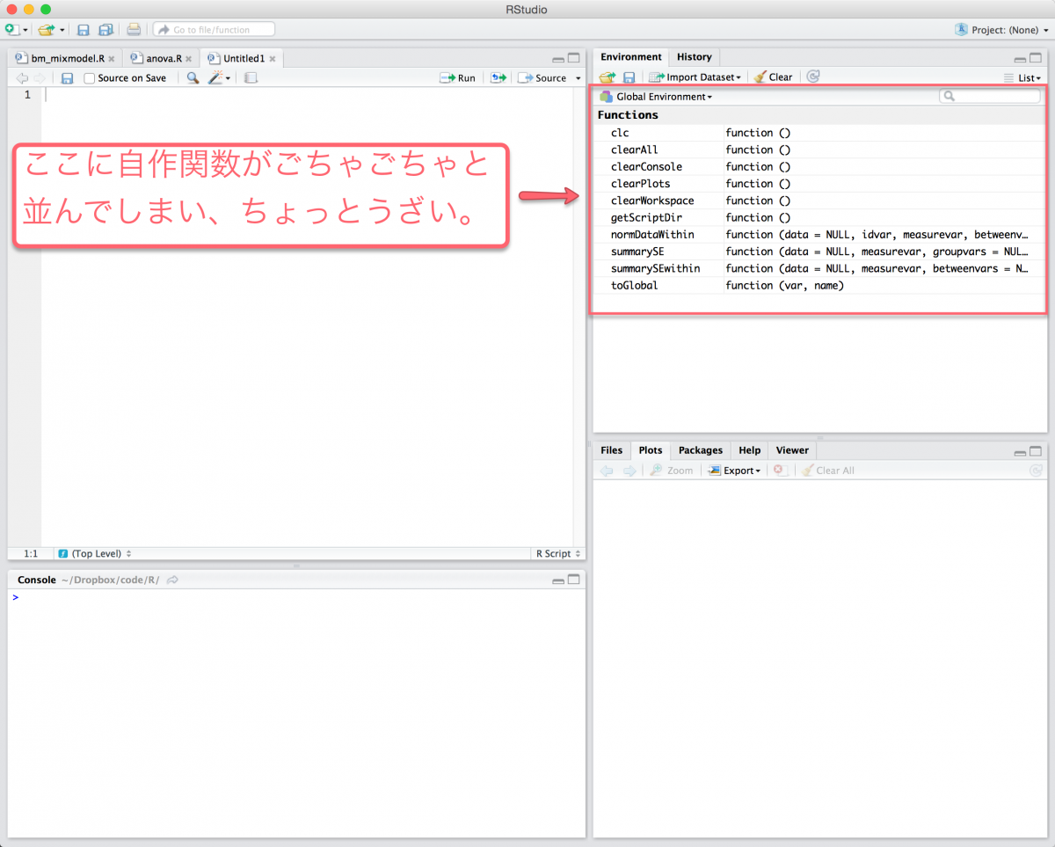
Task: Switch to the anova.R file tab
Action: point(164,59)
